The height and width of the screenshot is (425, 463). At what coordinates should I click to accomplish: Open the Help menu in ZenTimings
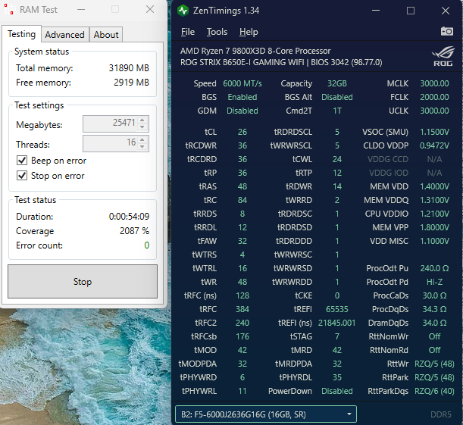(249, 32)
